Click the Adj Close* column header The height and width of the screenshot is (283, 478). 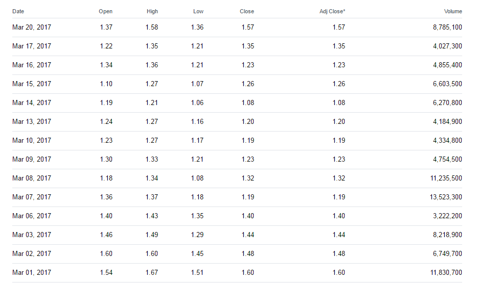point(332,11)
